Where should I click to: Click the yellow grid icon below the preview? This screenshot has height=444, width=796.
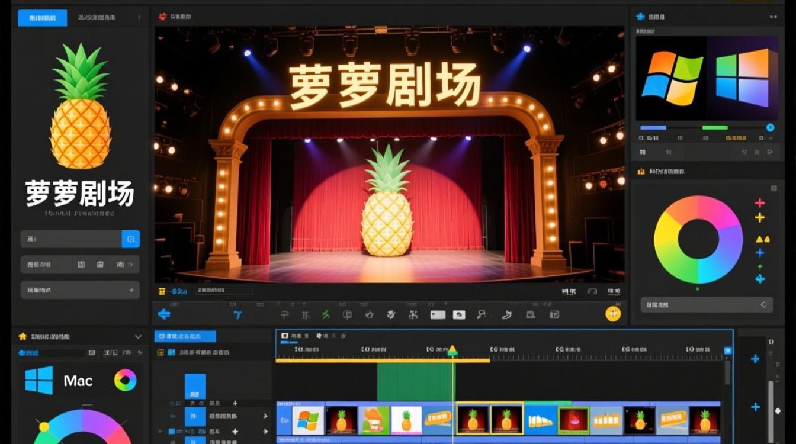pos(162,291)
